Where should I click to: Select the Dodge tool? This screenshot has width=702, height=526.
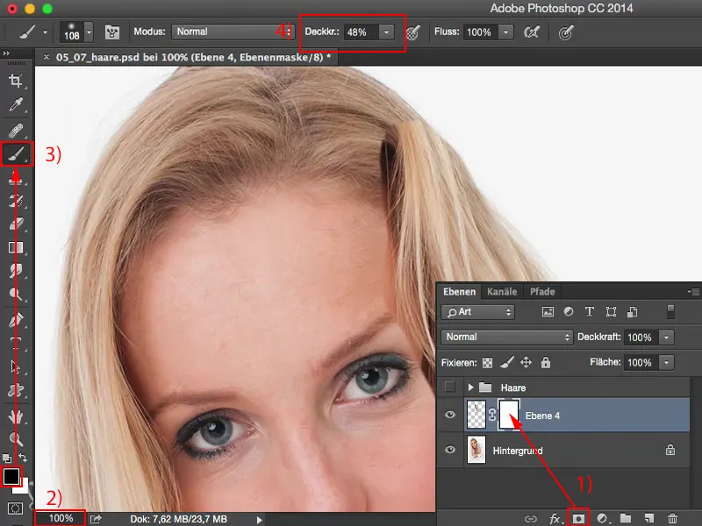click(x=16, y=294)
